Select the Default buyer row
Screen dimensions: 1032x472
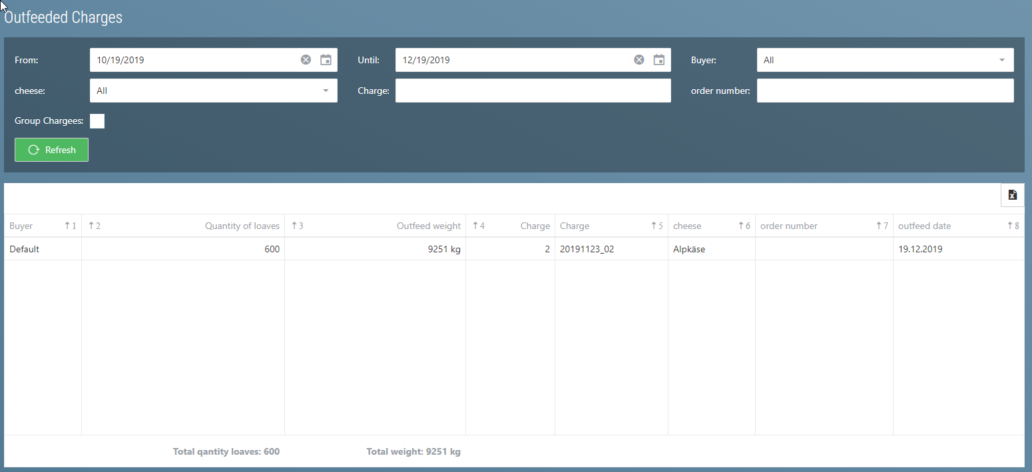click(x=25, y=249)
